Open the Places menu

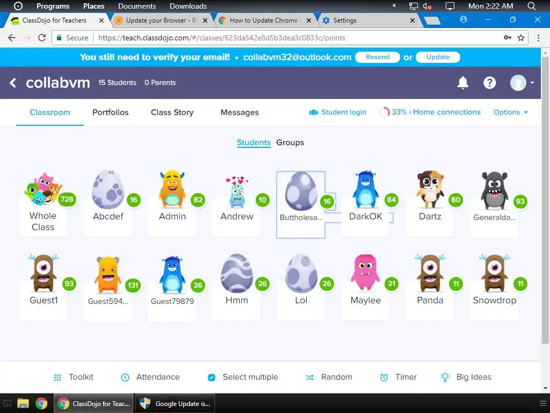pyautogui.click(x=93, y=6)
